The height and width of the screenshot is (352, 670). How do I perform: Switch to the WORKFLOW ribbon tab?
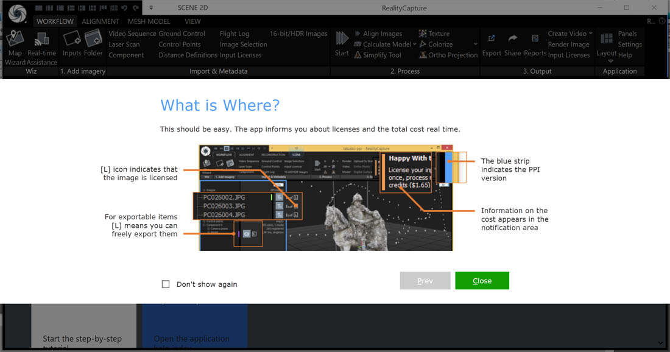pyautogui.click(x=55, y=21)
